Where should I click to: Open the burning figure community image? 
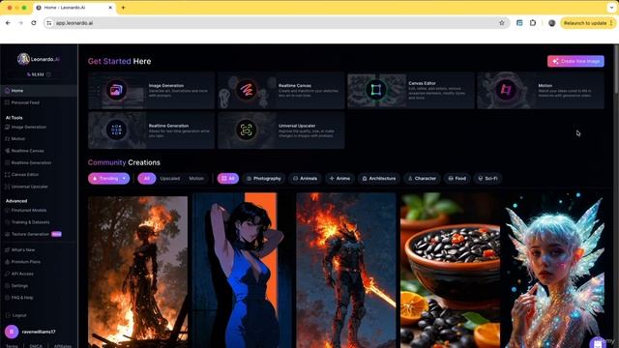pos(137,273)
